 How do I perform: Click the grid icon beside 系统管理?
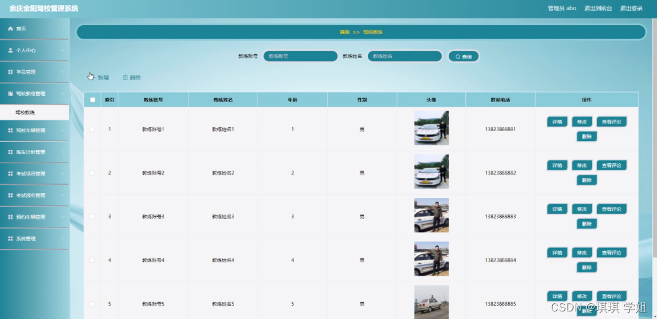11,239
